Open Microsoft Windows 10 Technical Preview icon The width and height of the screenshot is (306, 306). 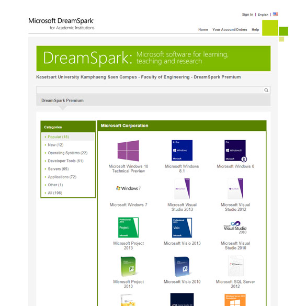point(128,151)
